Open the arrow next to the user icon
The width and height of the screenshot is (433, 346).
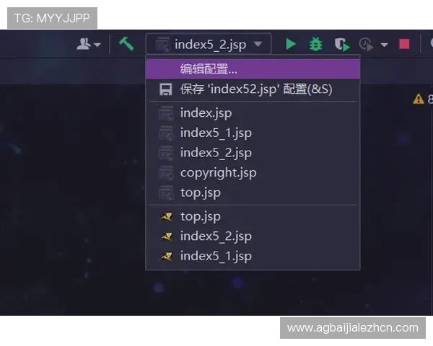pyautogui.click(x=97, y=45)
